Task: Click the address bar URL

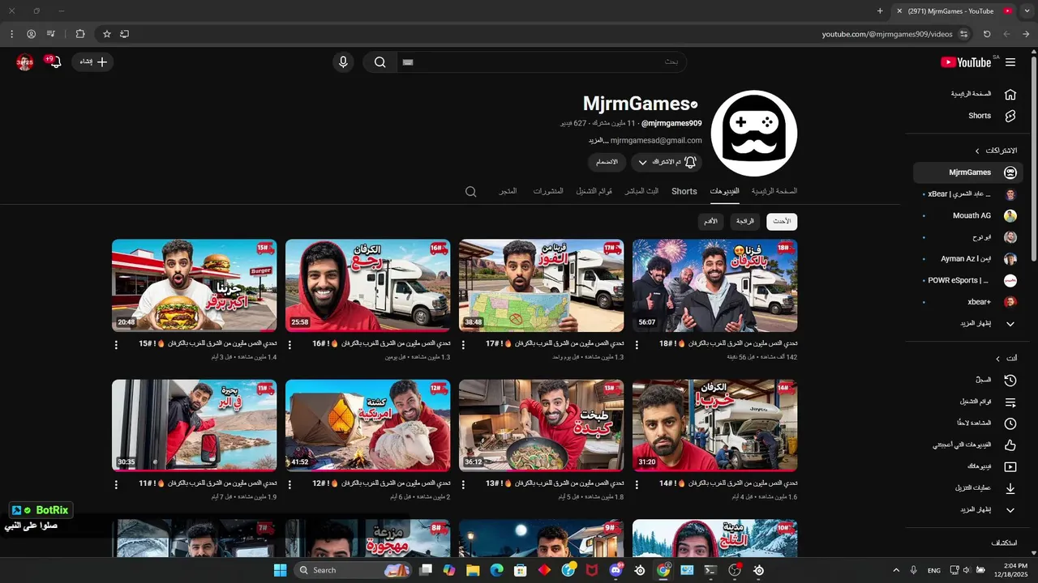Action: coord(887,34)
